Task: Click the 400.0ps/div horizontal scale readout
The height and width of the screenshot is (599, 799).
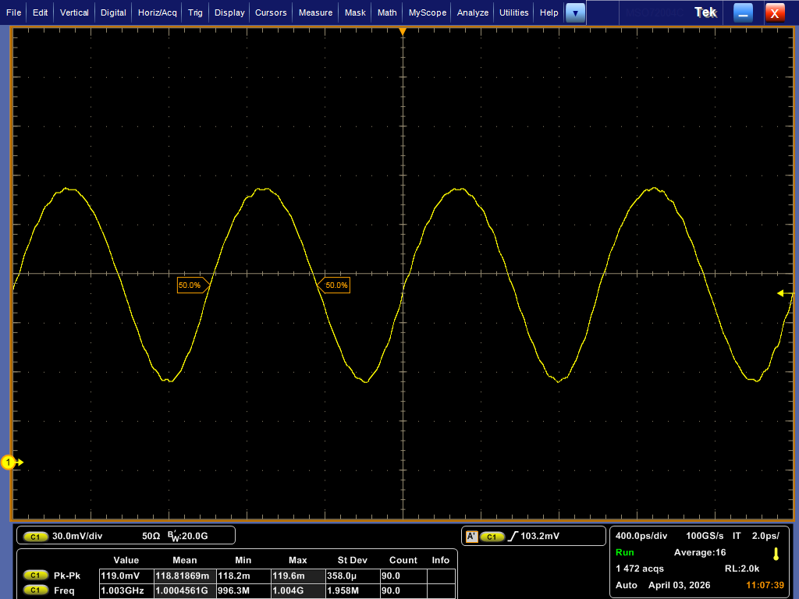Action: [641, 536]
